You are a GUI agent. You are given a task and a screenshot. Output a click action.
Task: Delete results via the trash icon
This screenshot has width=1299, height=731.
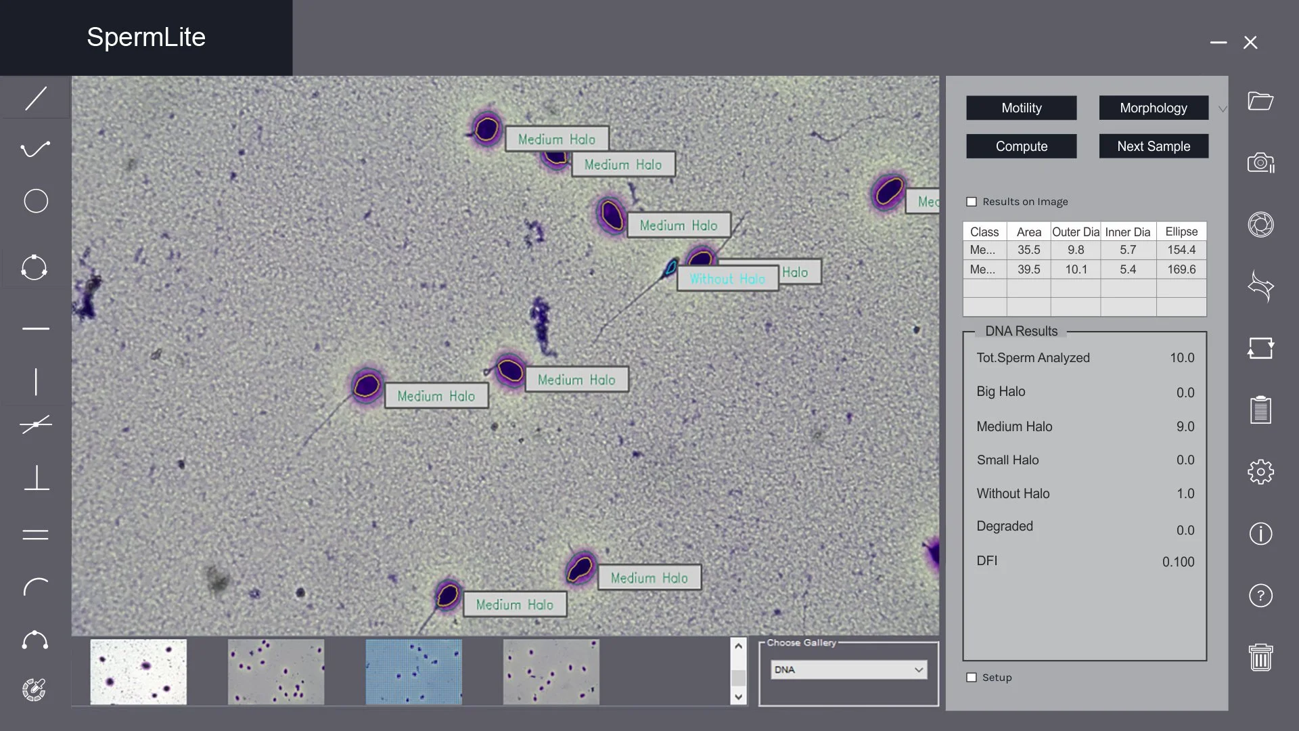pos(1260,655)
